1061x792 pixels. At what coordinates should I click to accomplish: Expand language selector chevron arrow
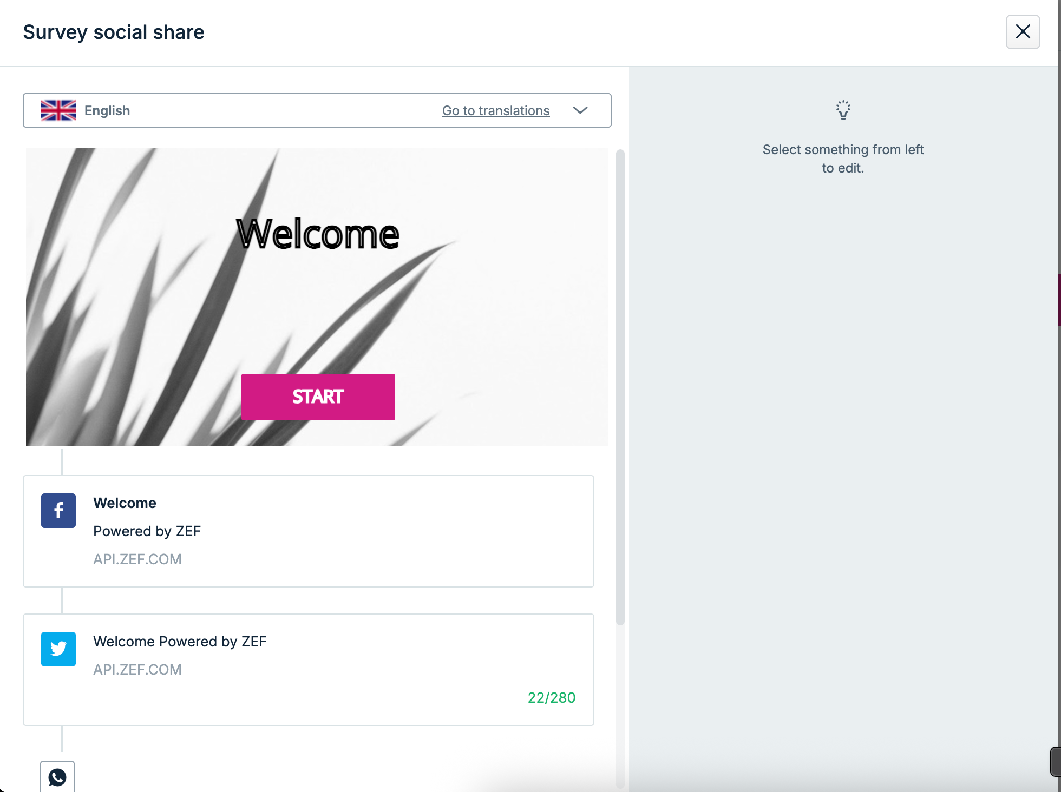point(580,110)
